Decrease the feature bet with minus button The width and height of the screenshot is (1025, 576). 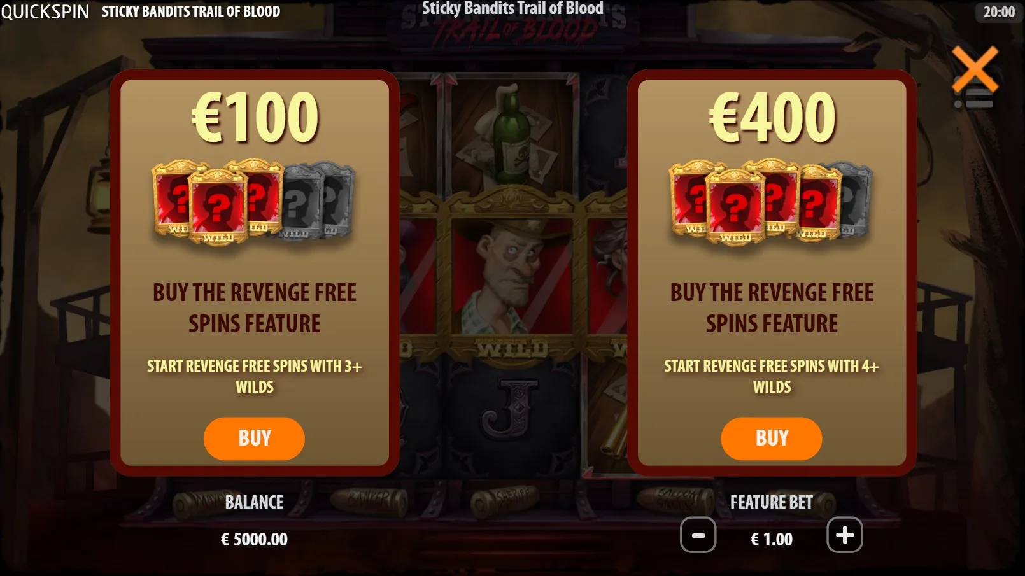coord(698,535)
